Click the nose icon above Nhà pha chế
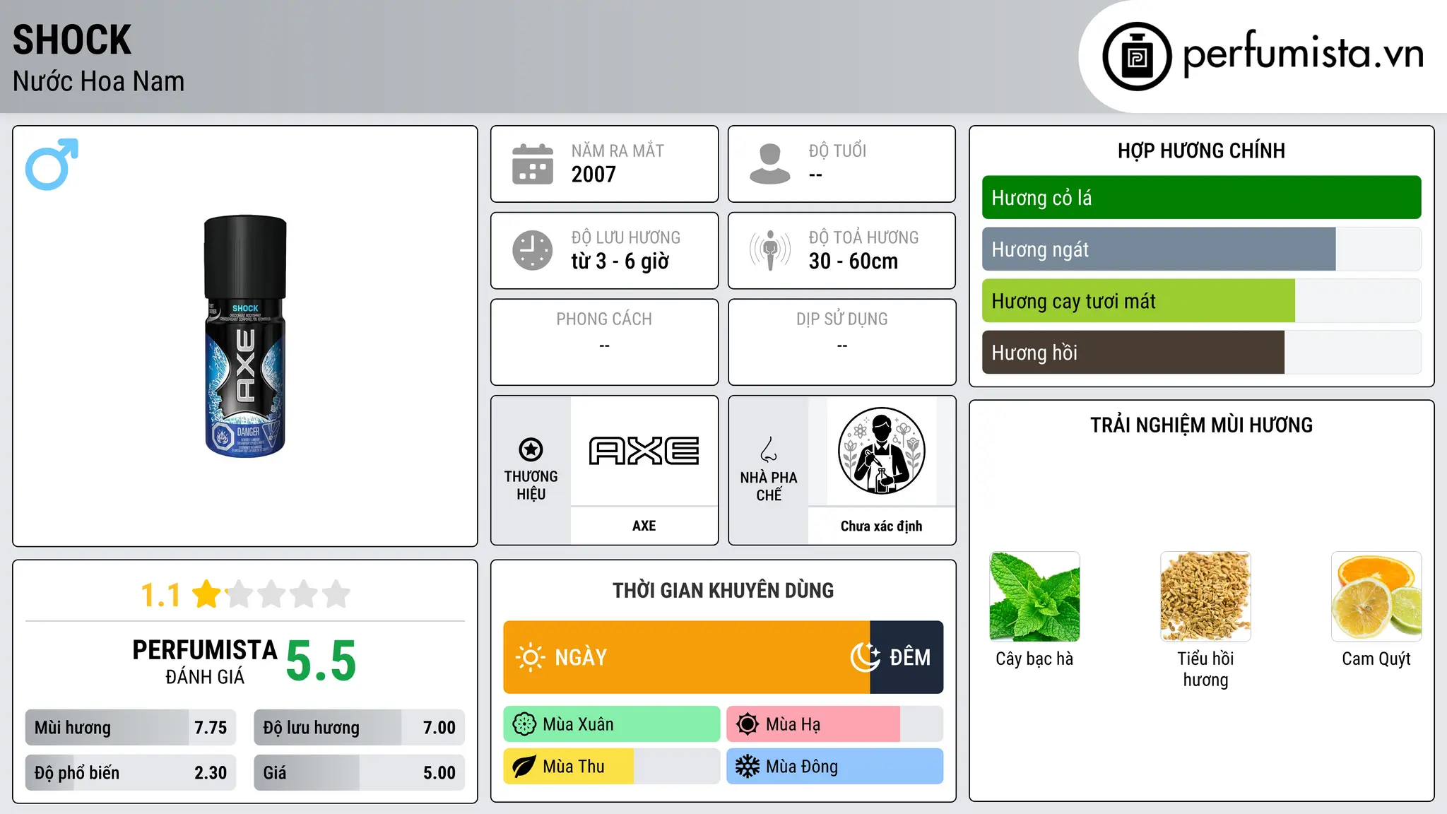The image size is (1447, 814). (769, 449)
